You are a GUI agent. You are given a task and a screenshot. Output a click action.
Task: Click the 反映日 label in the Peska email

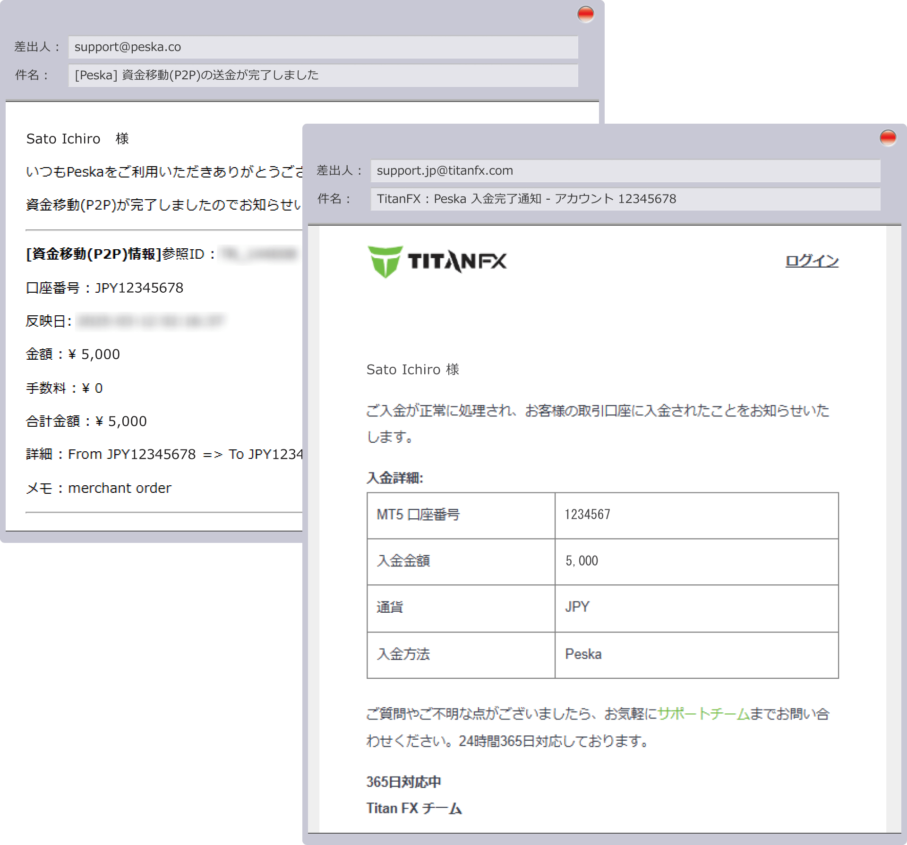pos(49,321)
